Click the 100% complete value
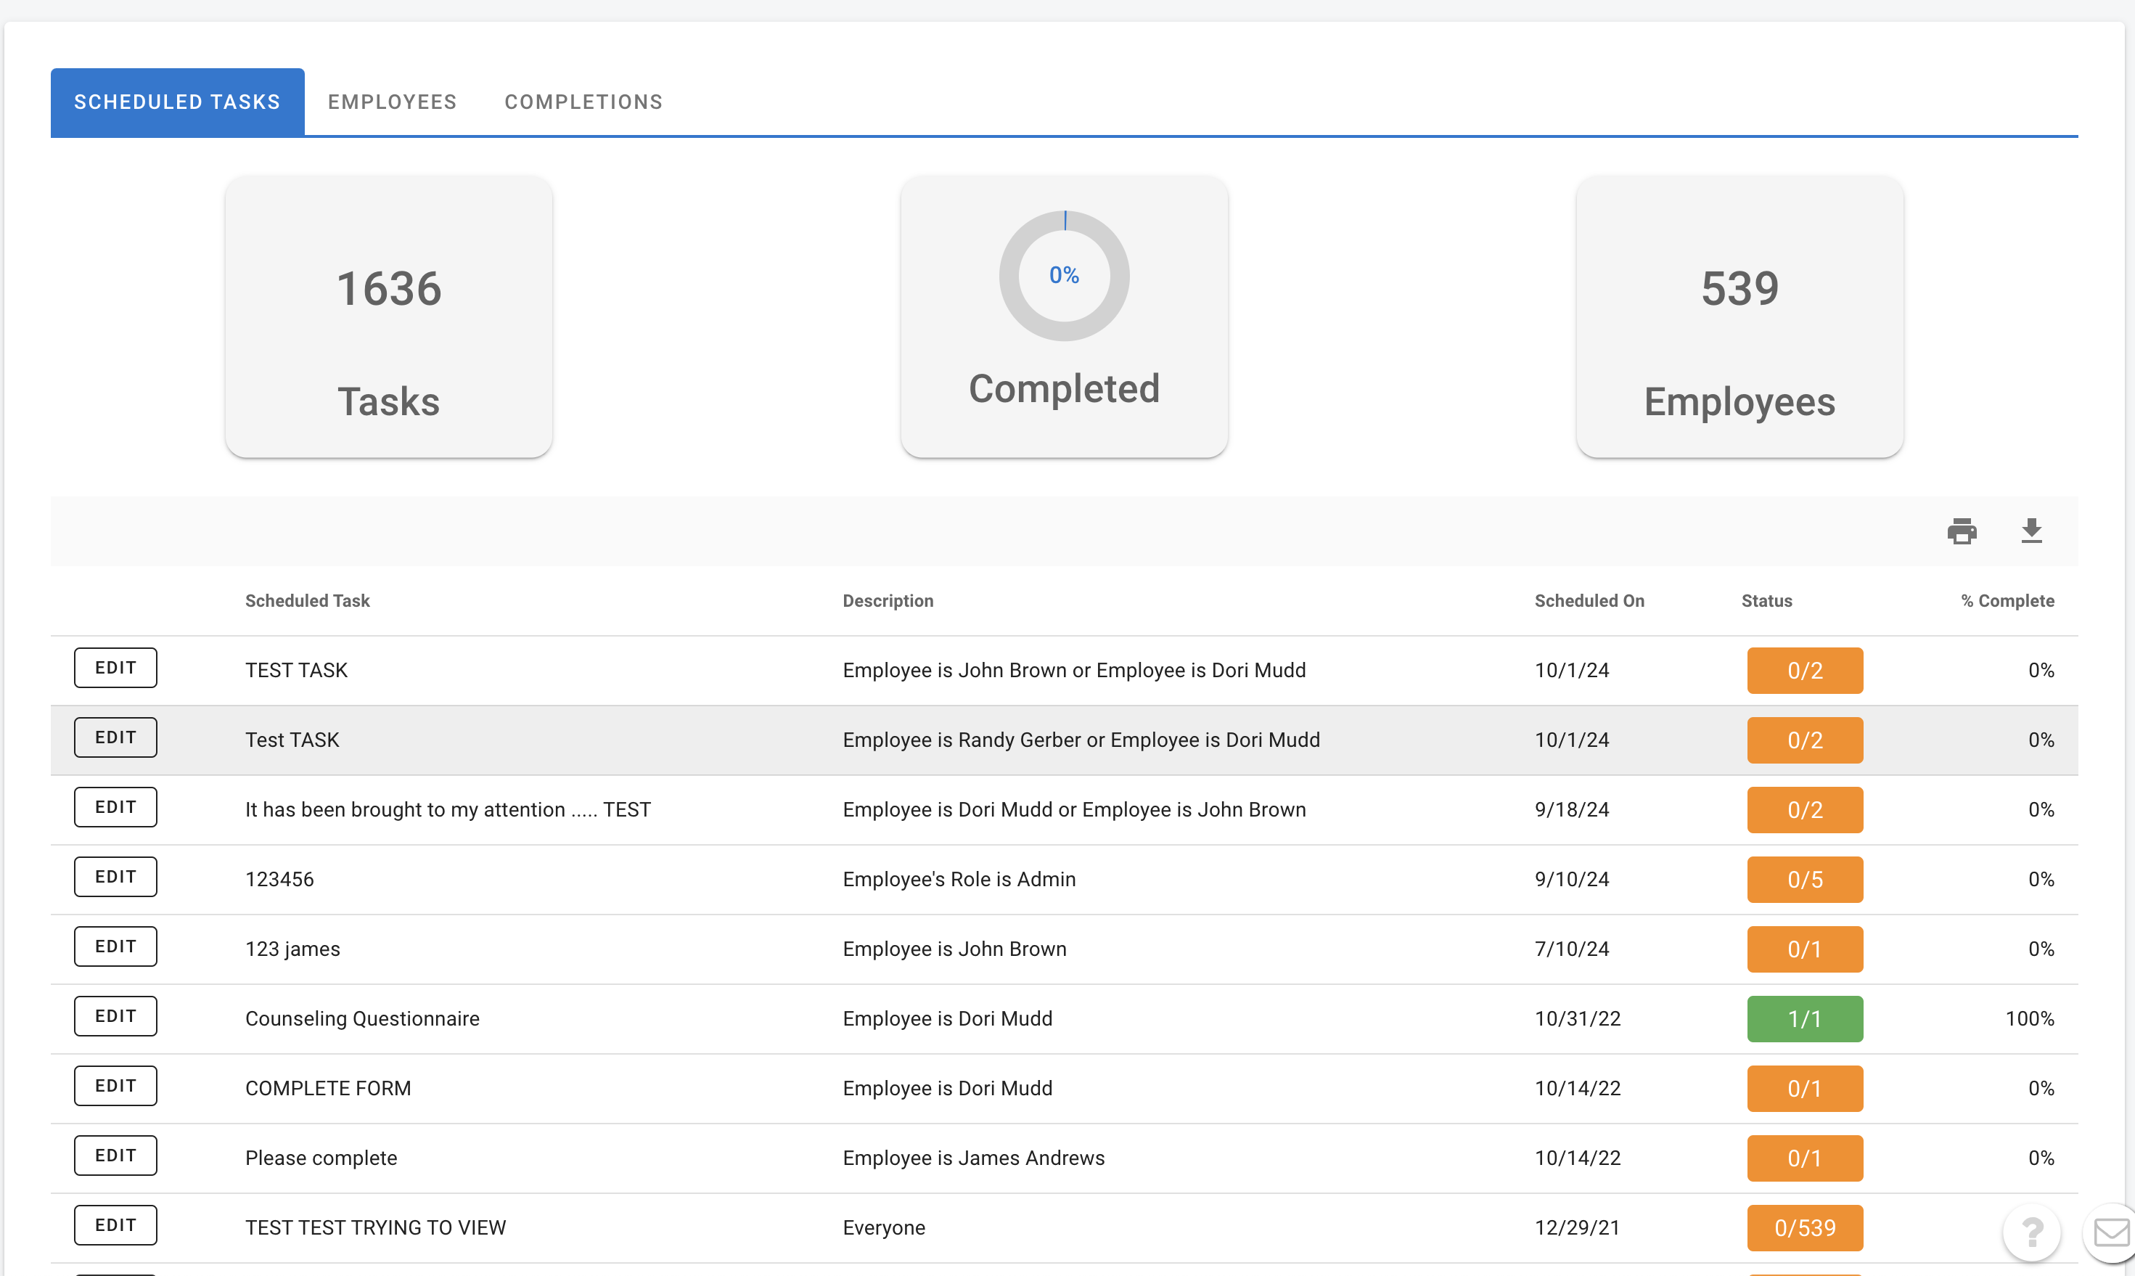 2029,1019
